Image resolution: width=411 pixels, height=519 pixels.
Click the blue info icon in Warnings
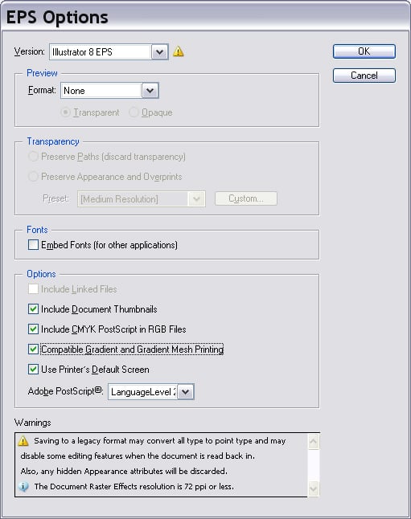click(x=23, y=487)
